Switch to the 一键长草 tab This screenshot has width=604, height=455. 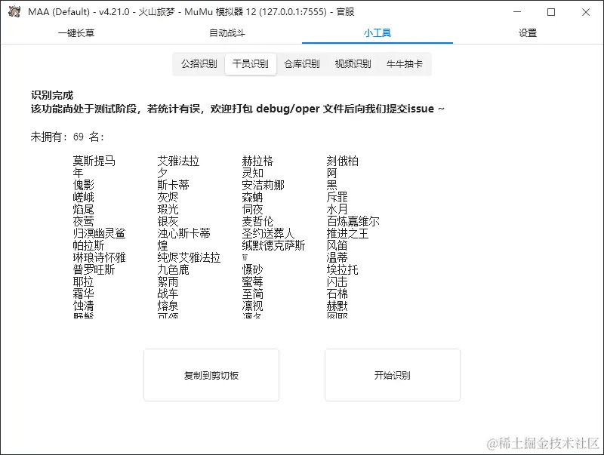pyautogui.click(x=76, y=33)
